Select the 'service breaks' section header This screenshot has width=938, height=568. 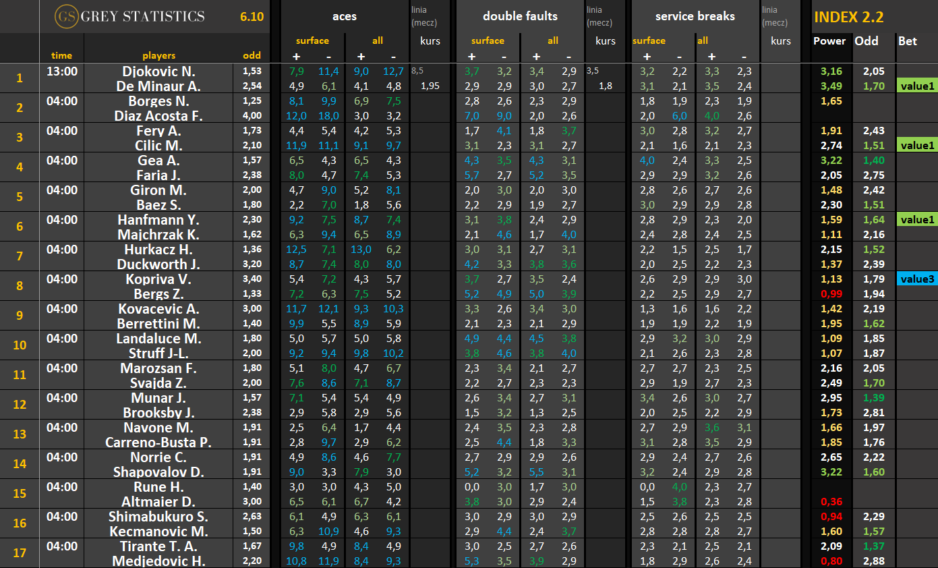tap(695, 16)
